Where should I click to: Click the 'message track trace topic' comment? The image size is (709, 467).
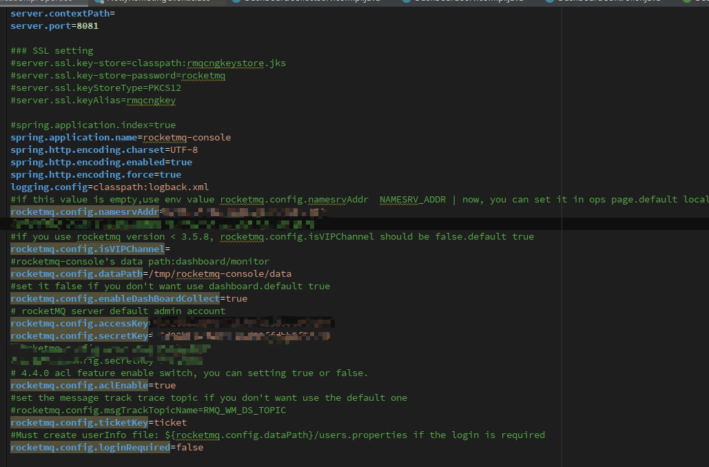(209, 398)
